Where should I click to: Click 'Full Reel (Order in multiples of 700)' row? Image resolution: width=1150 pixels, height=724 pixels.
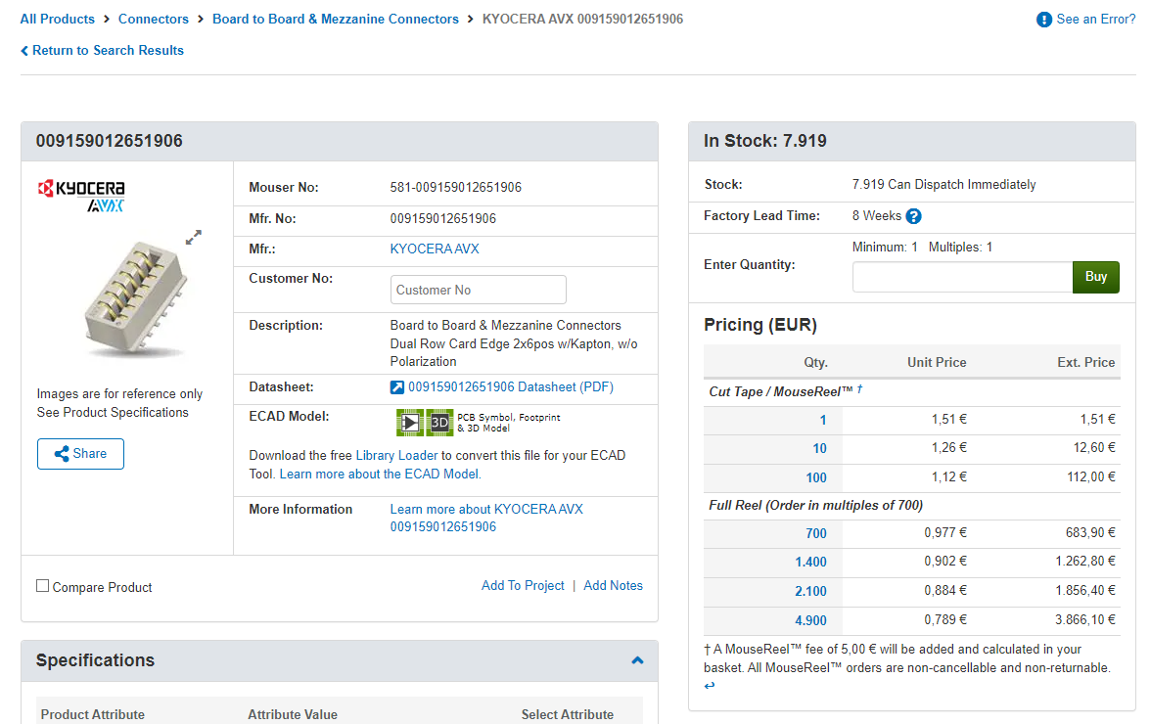911,506
